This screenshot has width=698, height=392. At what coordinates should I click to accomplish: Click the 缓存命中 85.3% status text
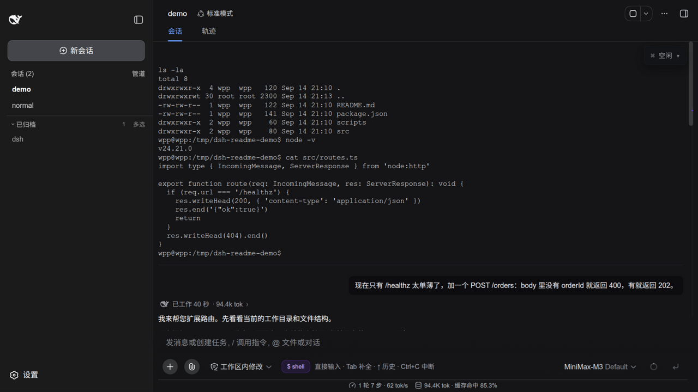click(476, 385)
